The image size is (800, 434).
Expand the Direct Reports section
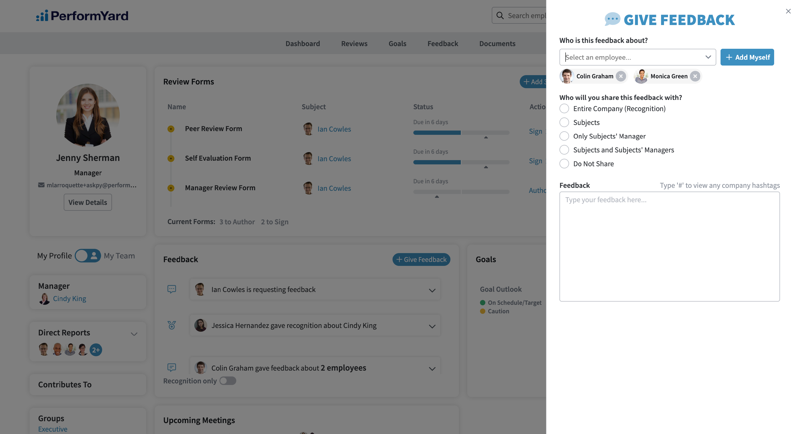tap(134, 334)
